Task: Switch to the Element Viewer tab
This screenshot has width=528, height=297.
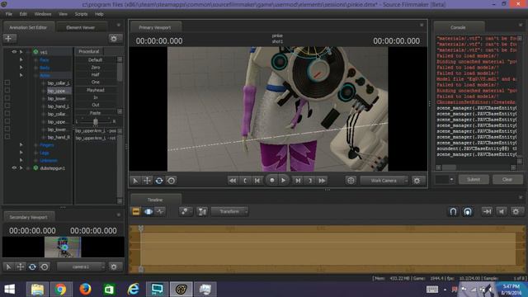Action: (x=81, y=27)
